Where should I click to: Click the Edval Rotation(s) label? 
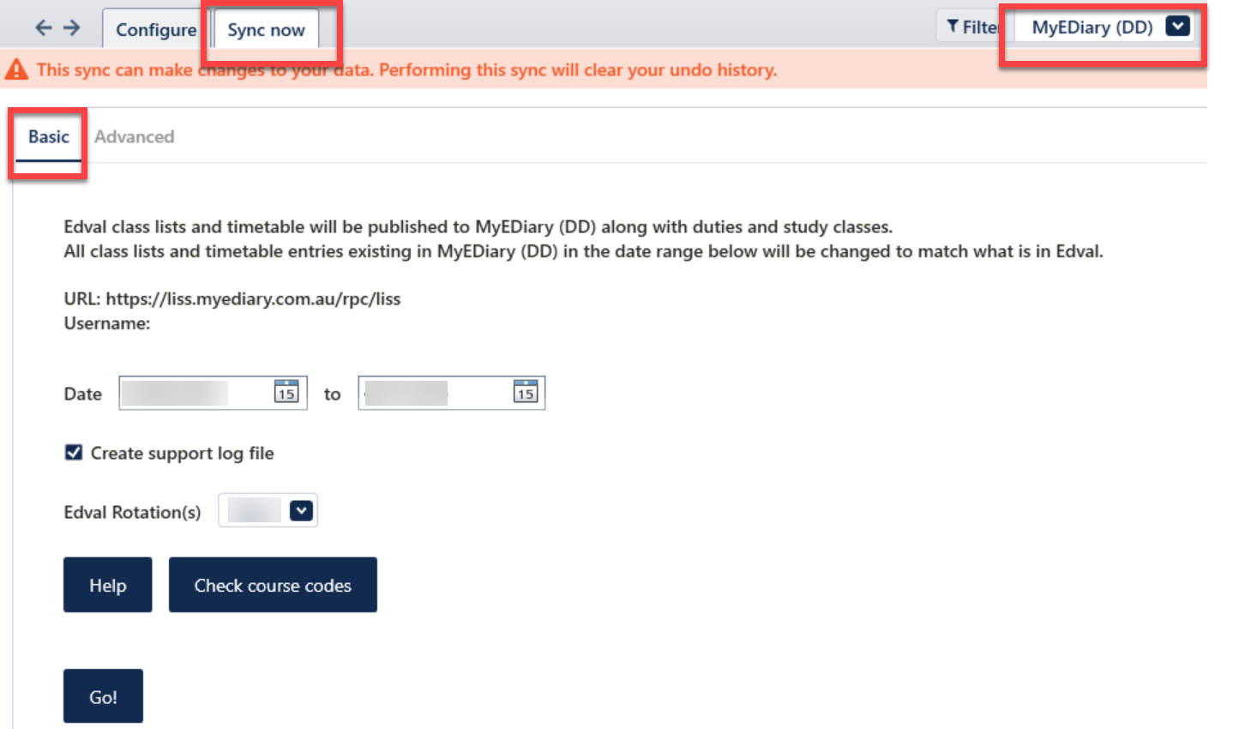pos(133,512)
